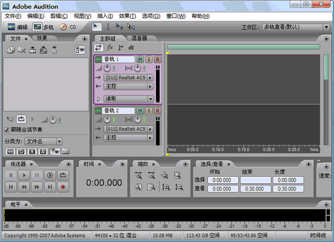
Task: Toggle the 跟随会话节奏 checkbox
Action: (7, 130)
